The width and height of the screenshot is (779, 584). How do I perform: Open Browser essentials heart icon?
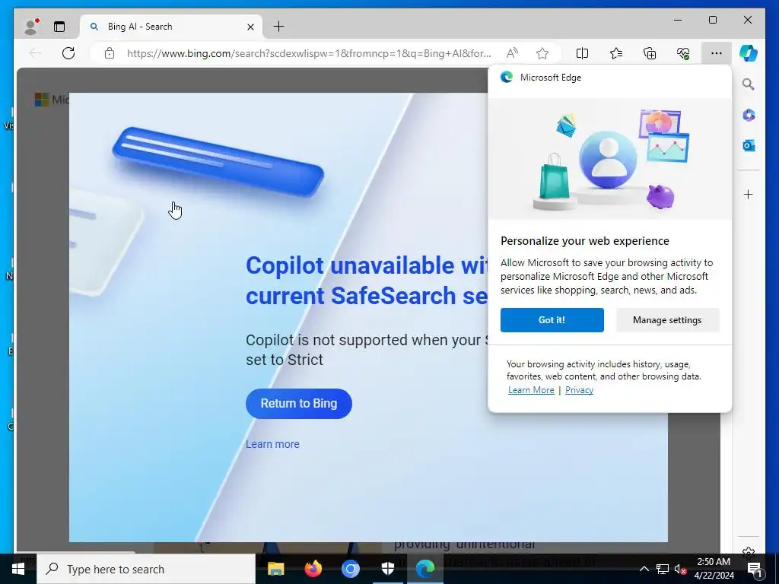coord(683,53)
